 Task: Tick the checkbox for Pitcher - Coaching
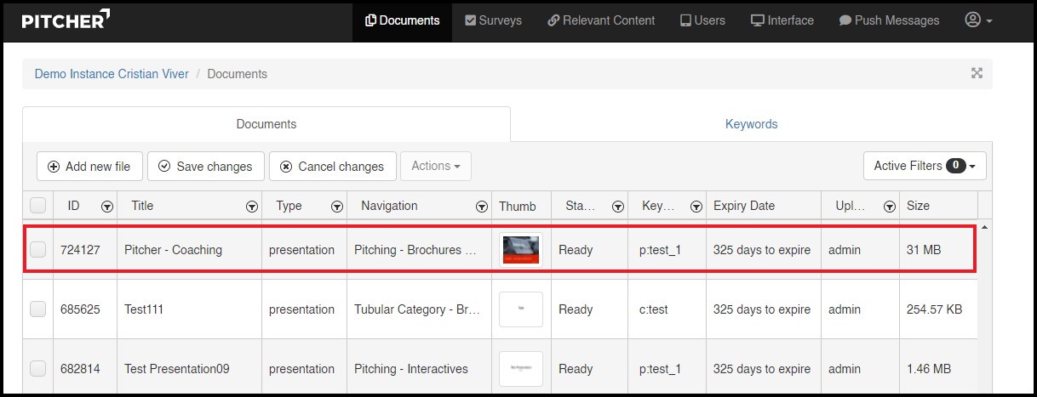point(38,250)
